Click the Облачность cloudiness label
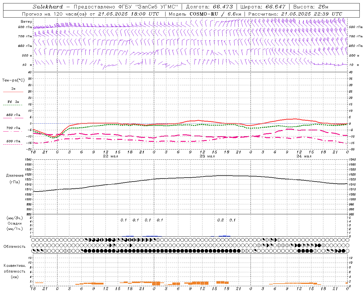 coord(15,247)
